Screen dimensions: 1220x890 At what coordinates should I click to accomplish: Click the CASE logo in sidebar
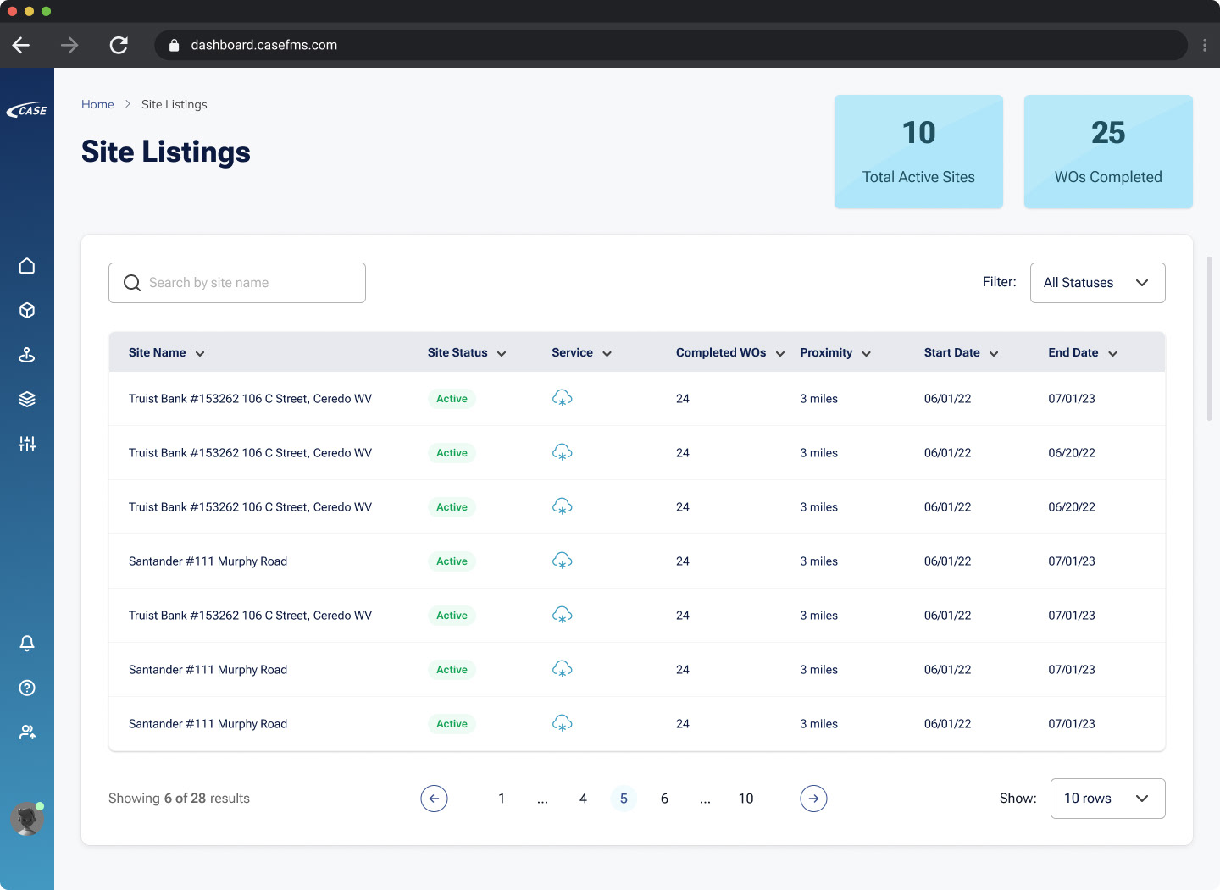coord(27,110)
